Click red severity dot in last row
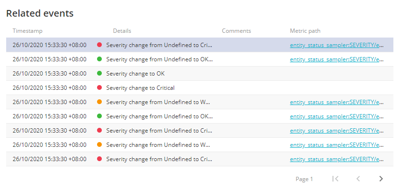Image resolution: width=401 pixels, height=192 pixels. pyautogui.click(x=99, y=159)
